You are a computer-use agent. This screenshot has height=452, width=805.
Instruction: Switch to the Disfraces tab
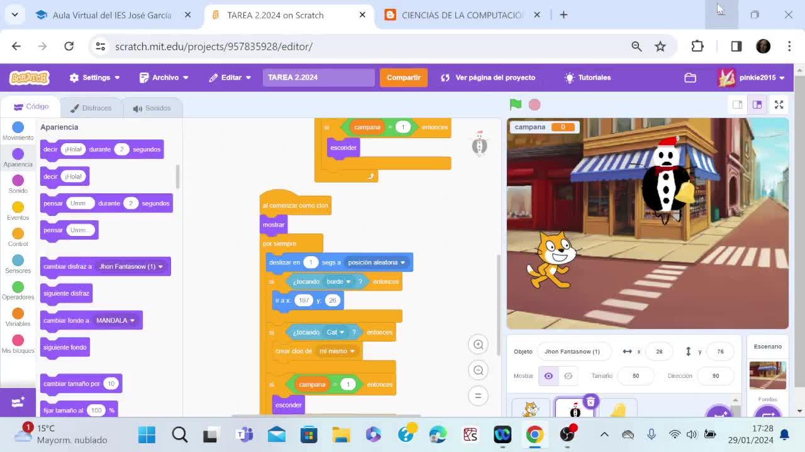(x=91, y=108)
